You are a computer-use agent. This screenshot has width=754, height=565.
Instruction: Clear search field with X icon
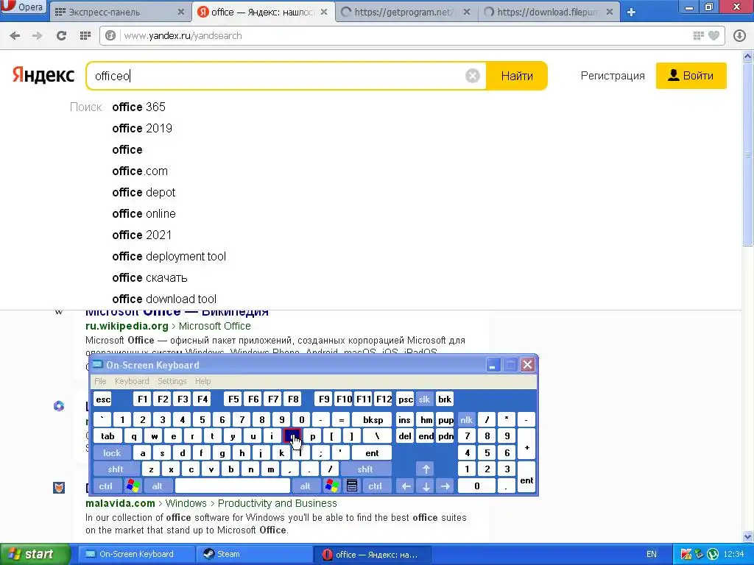click(473, 76)
